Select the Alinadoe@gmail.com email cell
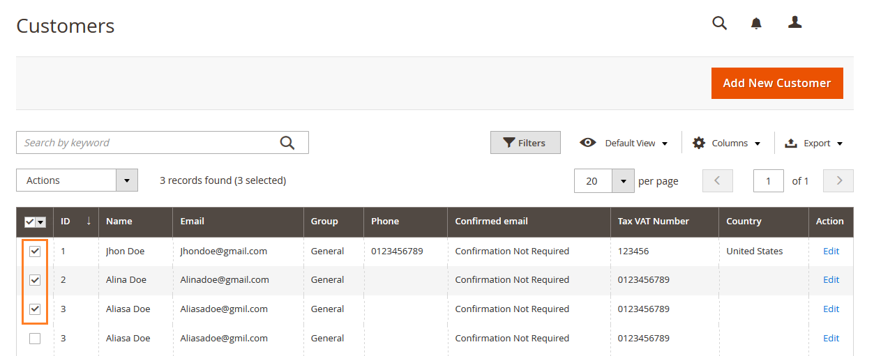Image resolution: width=874 pixels, height=356 pixels. pyautogui.click(x=225, y=280)
